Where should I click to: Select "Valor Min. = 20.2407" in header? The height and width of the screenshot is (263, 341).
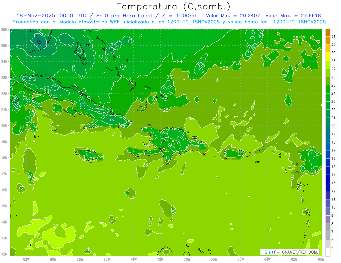coord(233,15)
